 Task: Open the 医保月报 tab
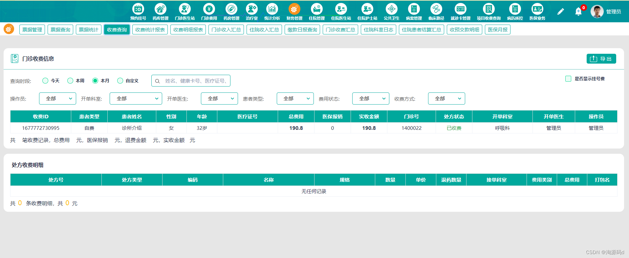pyautogui.click(x=498, y=30)
